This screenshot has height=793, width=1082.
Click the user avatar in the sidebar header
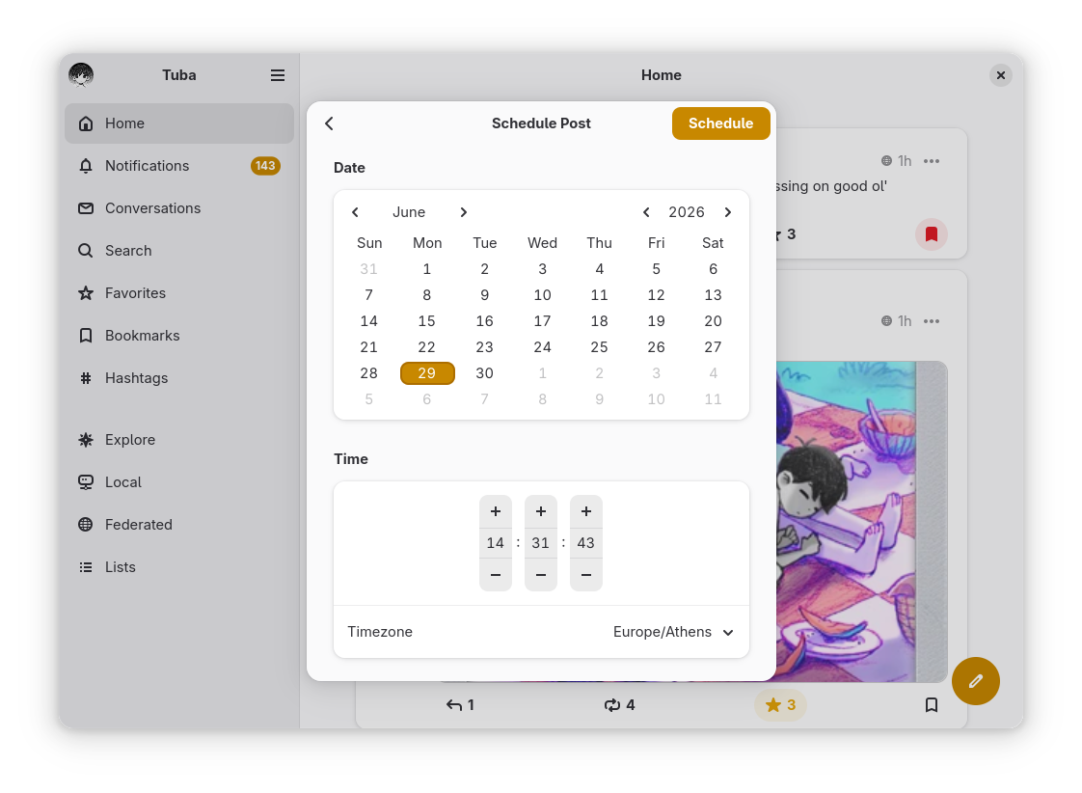81,75
